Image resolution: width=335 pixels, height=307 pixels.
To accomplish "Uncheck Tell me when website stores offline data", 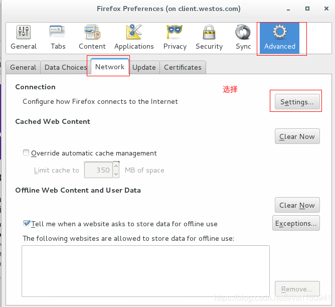I will click(x=26, y=223).
